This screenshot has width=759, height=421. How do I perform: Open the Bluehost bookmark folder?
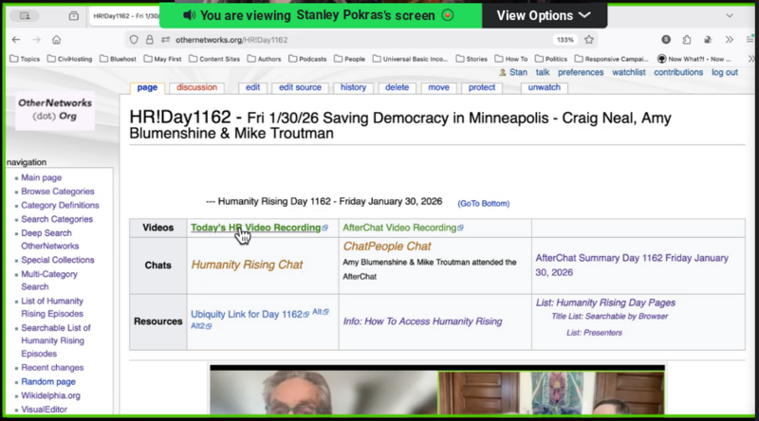tap(118, 59)
